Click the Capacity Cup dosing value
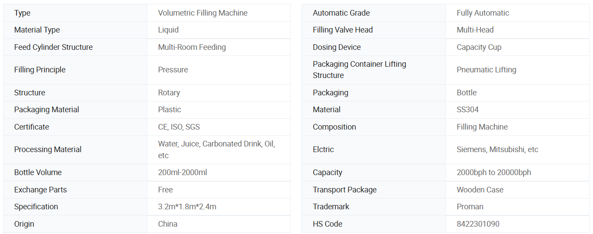 pos(479,47)
